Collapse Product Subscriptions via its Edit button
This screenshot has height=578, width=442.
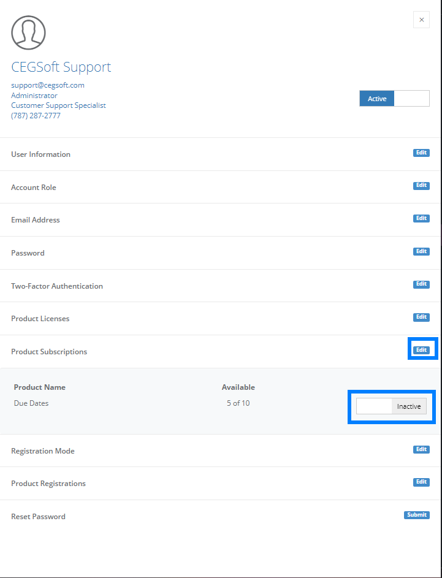pos(421,350)
